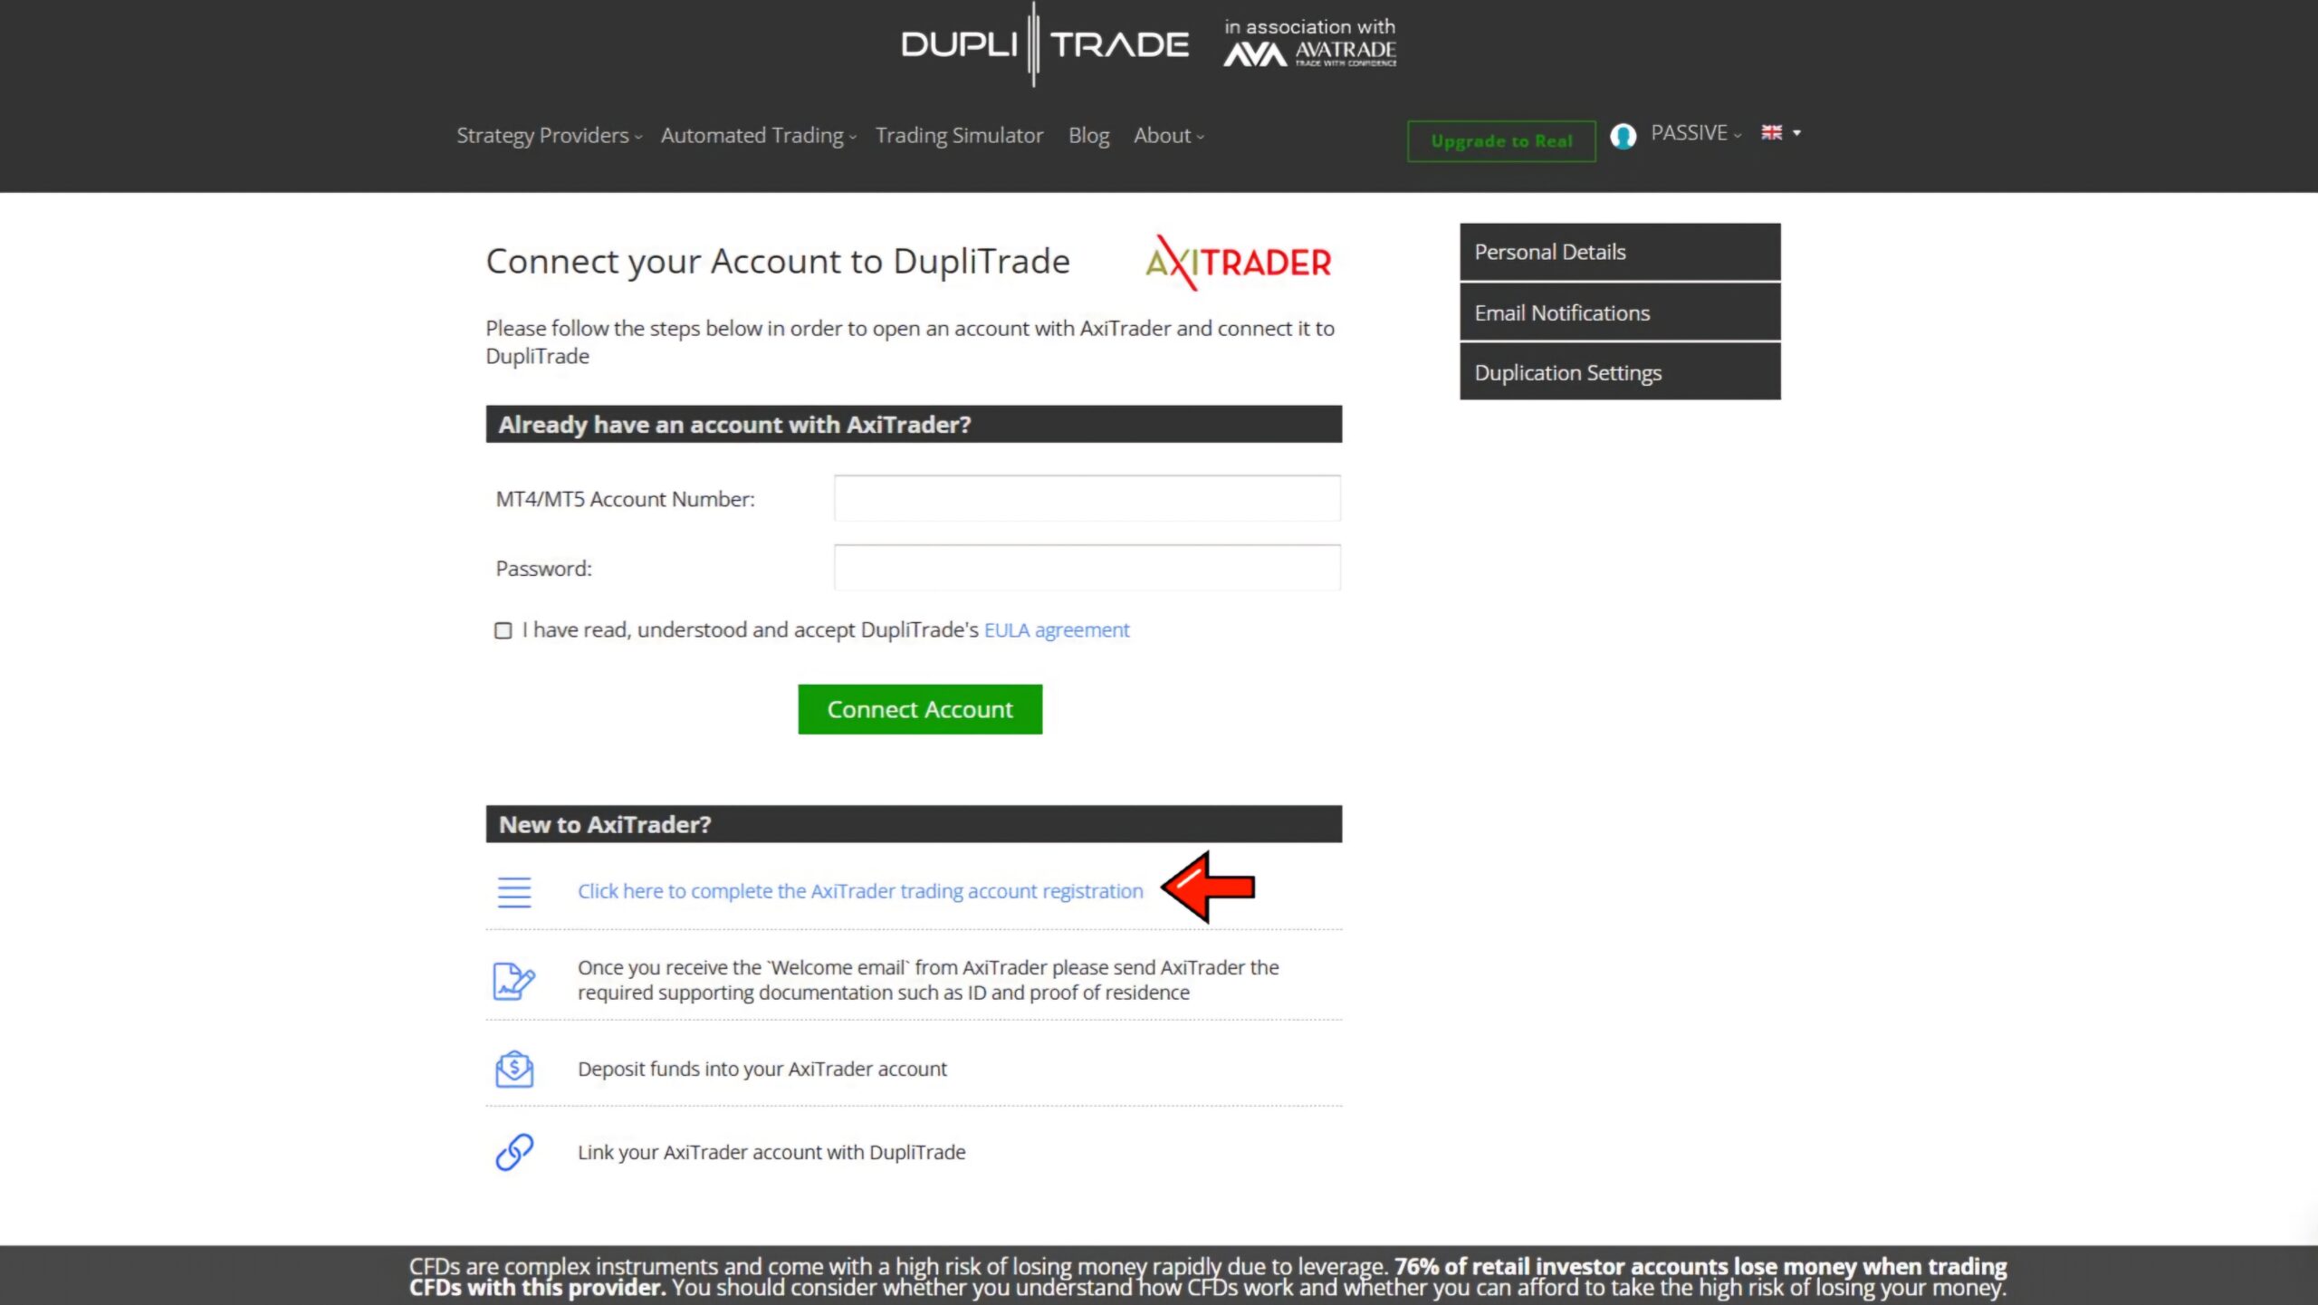2318x1305 pixels.
Task: Open the EULA agreement link
Action: 1057,629
